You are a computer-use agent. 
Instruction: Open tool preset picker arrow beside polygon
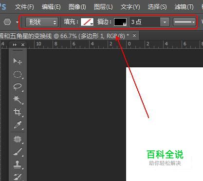point(17,22)
